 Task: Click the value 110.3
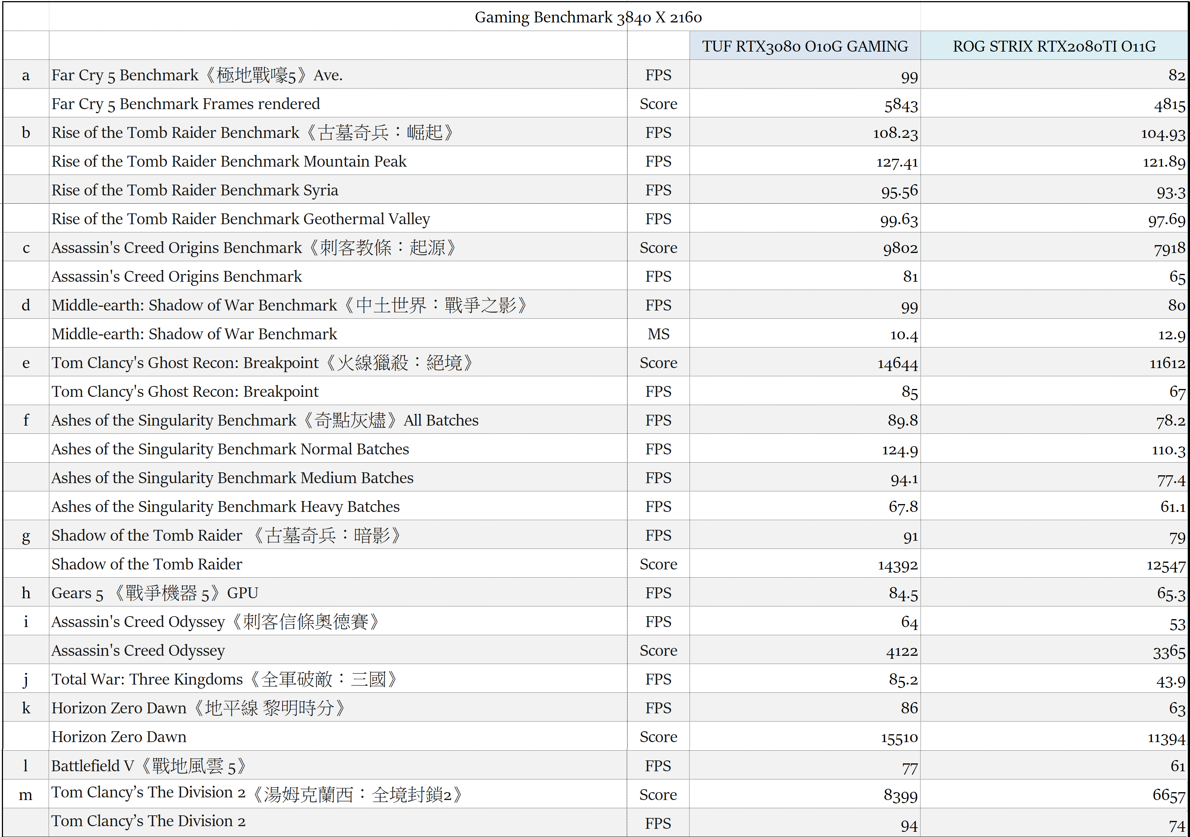tap(1168, 450)
